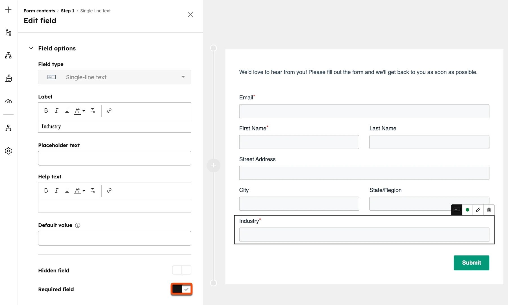
Task: Click the plus icon at top of sidebar
Action: (8, 9)
